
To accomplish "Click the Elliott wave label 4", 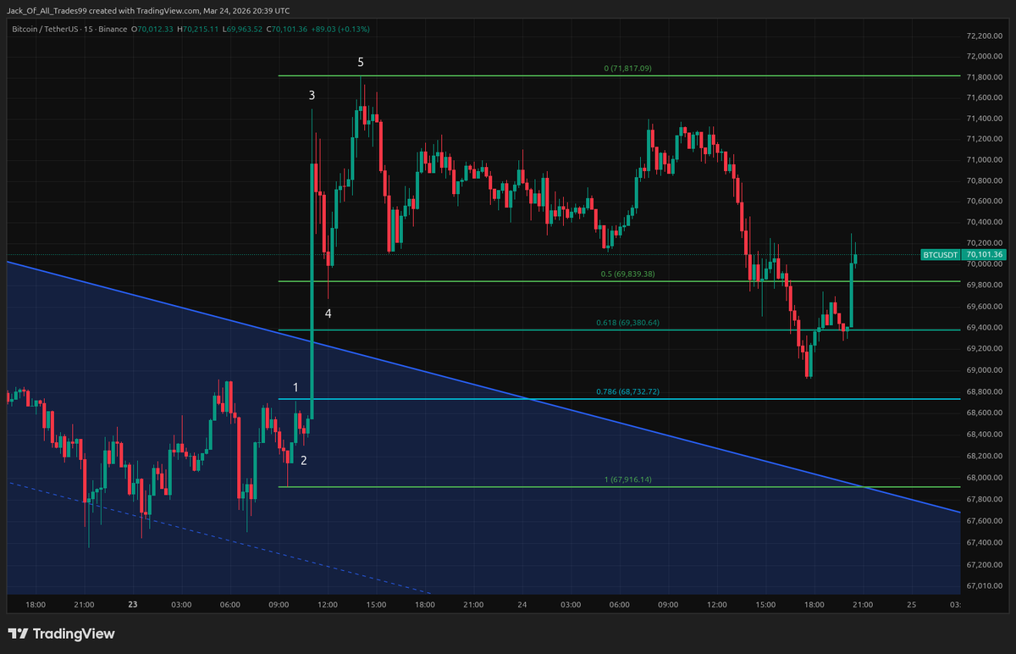I will (329, 313).
